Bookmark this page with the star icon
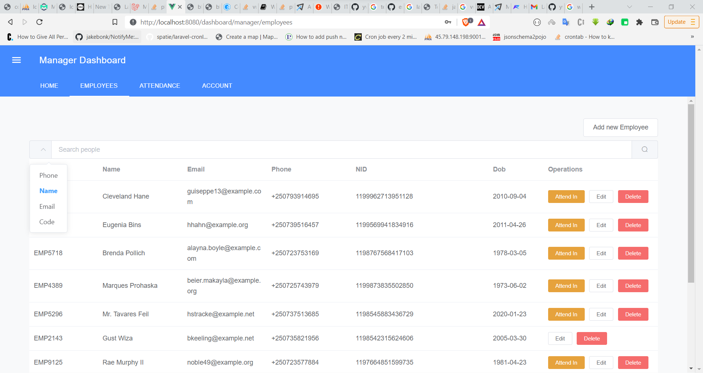The width and height of the screenshot is (703, 373). click(x=115, y=22)
